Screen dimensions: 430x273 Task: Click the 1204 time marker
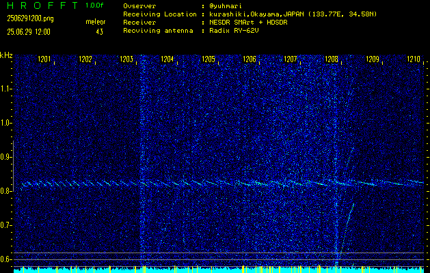tap(167, 59)
